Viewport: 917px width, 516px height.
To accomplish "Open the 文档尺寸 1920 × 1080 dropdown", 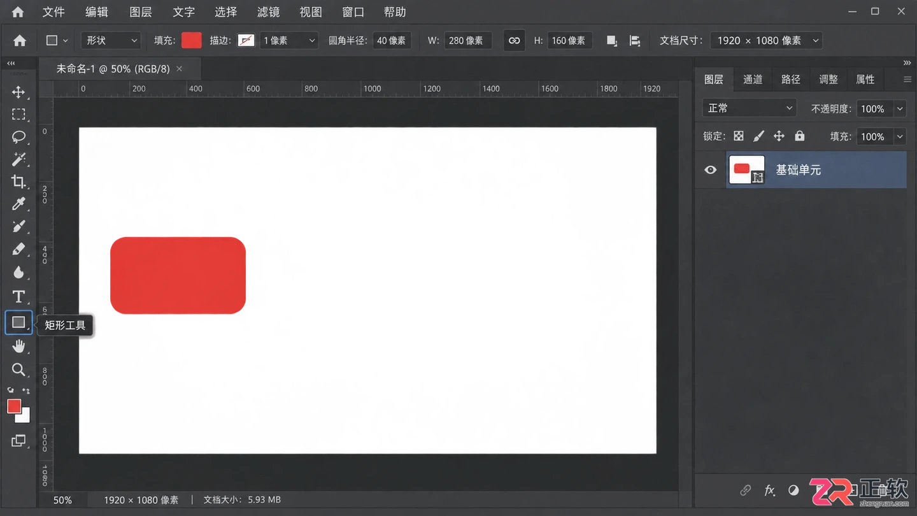I will (x=766, y=40).
